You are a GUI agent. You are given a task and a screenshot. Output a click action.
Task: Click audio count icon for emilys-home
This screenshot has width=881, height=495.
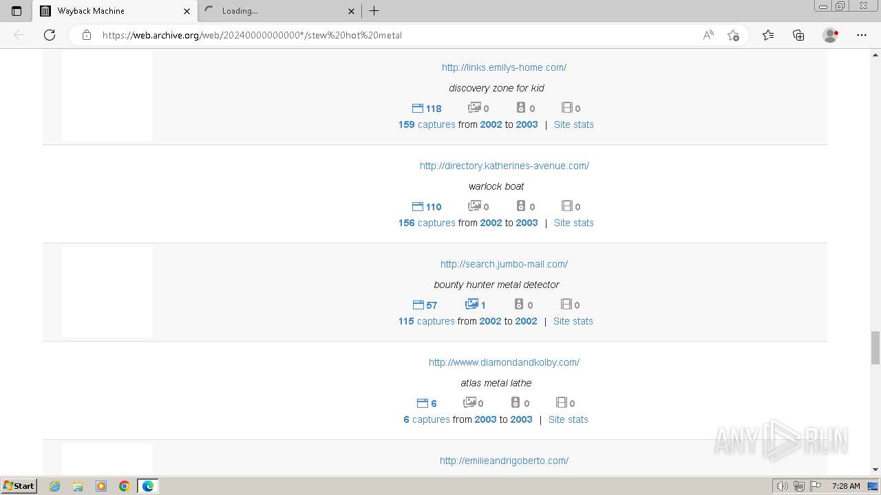(x=525, y=108)
